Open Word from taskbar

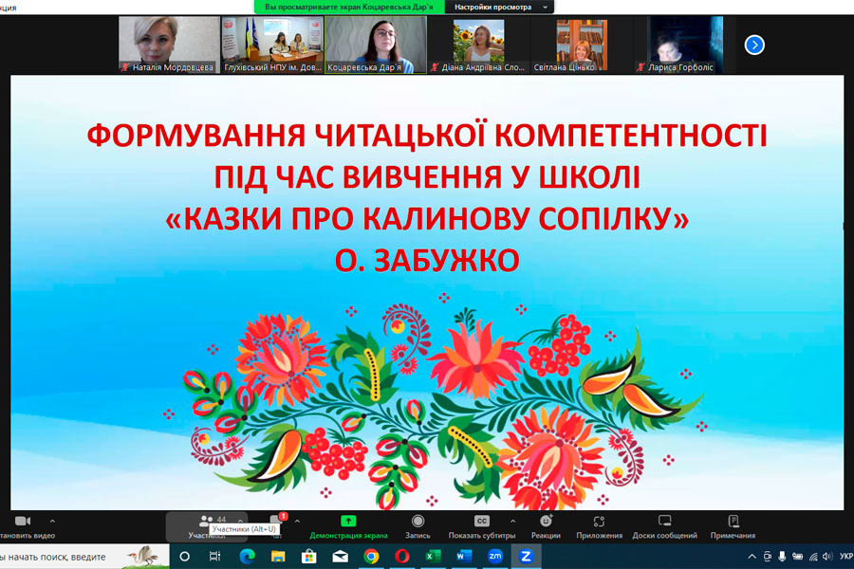464,557
